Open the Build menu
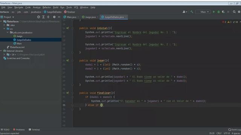The image size is (241, 135). click(55, 7)
